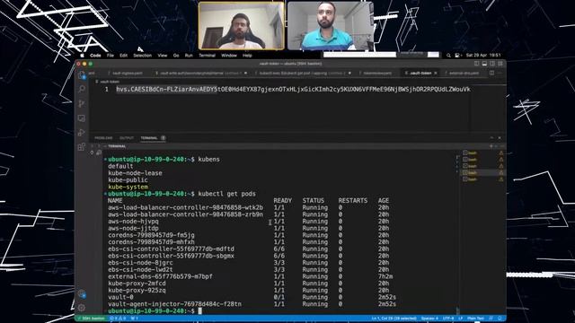Image resolution: width=575 pixels, height=323 pixels.
Task: Select the TERMINAL panel tab
Action: tap(149, 138)
